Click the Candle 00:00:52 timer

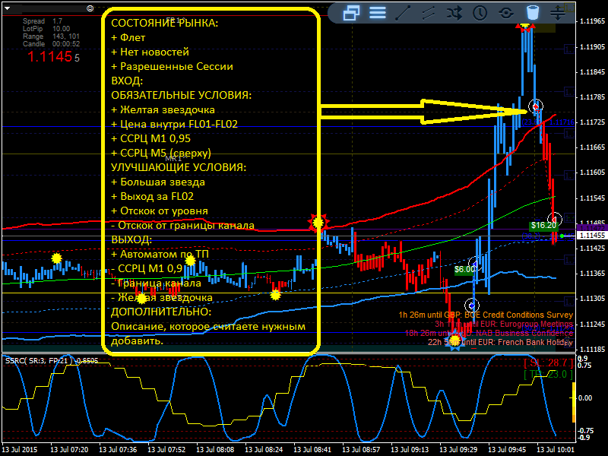pyautogui.click(x=51, y=44)
